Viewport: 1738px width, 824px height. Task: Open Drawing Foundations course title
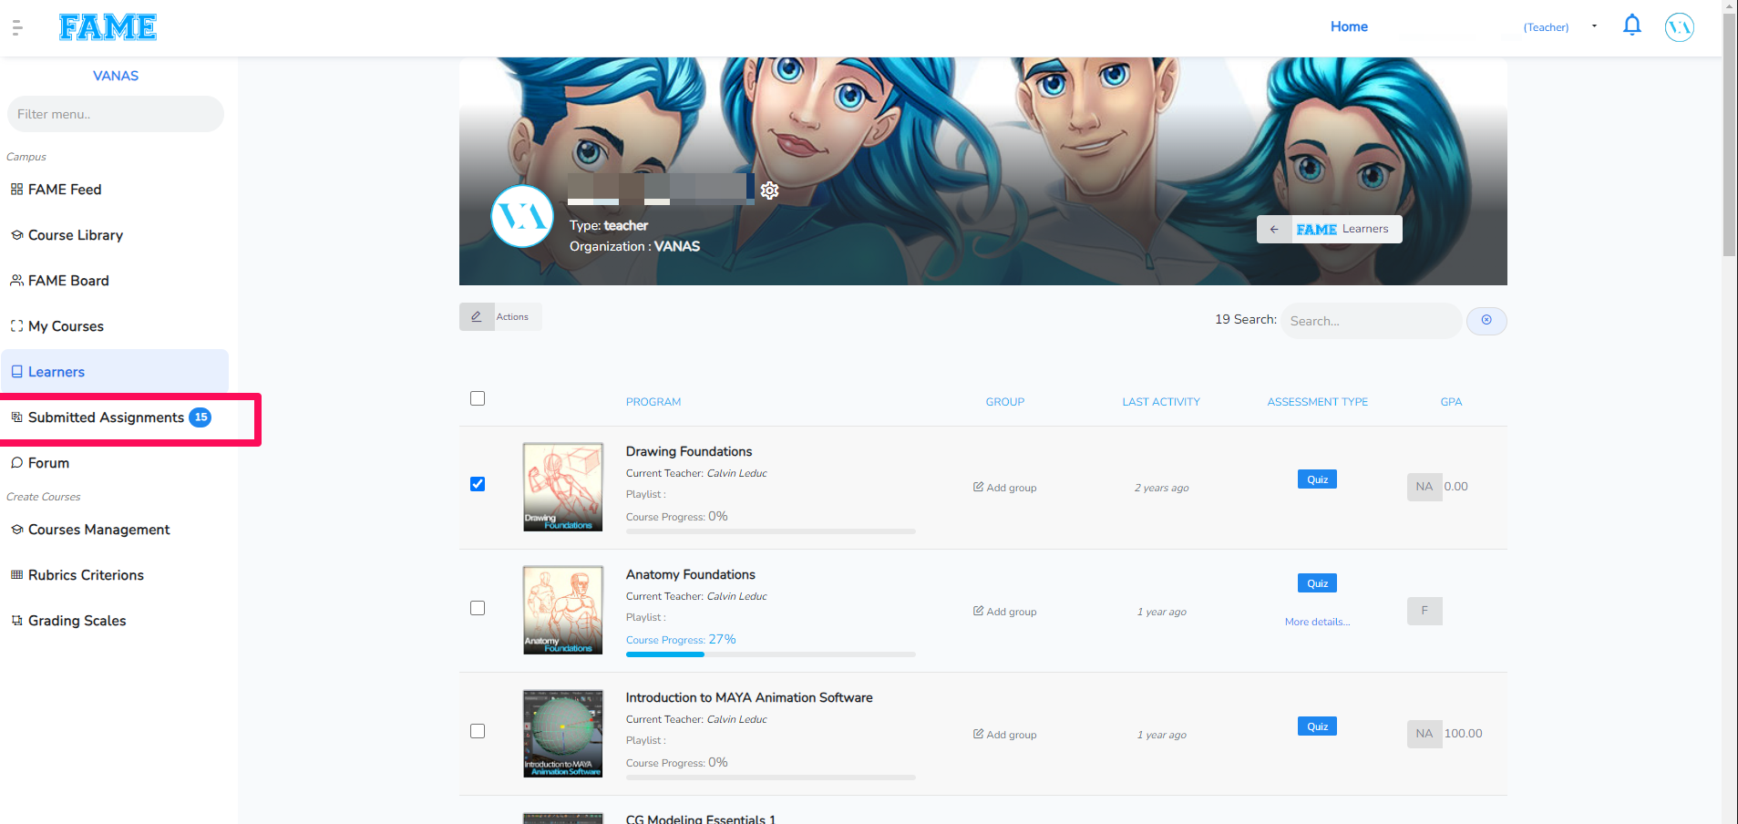coord(689,451)
